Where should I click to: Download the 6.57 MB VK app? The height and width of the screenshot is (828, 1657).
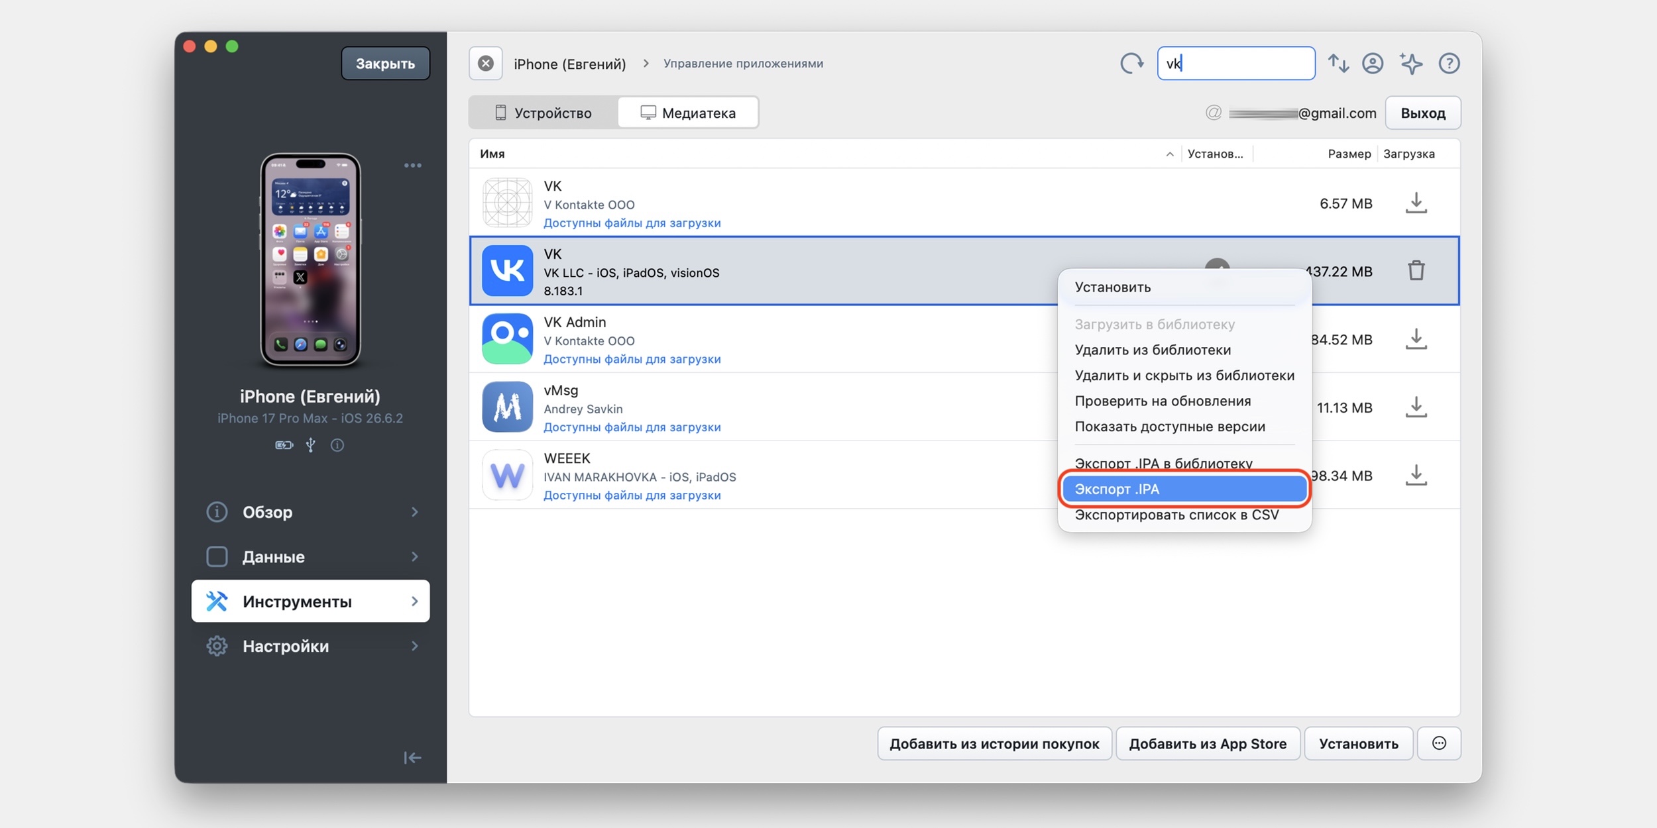pyautogui.click(x=1416, y=203)
